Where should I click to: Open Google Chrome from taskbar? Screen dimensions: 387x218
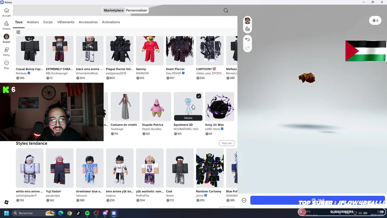(70, 213)
